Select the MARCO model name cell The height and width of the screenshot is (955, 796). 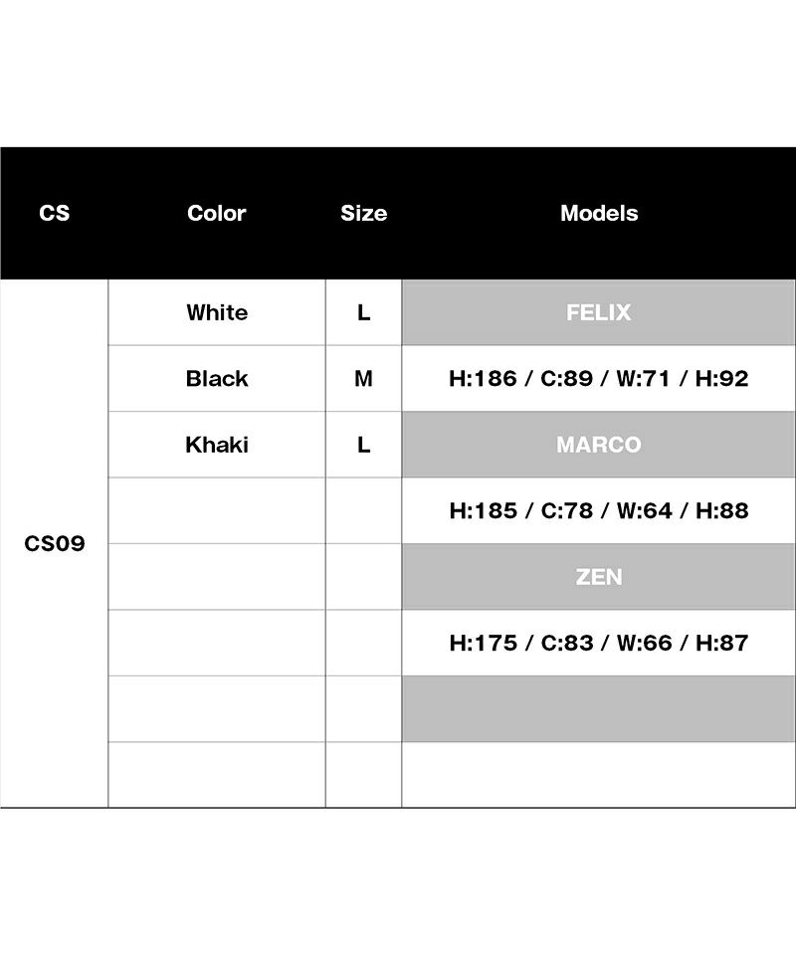[599, 445]
